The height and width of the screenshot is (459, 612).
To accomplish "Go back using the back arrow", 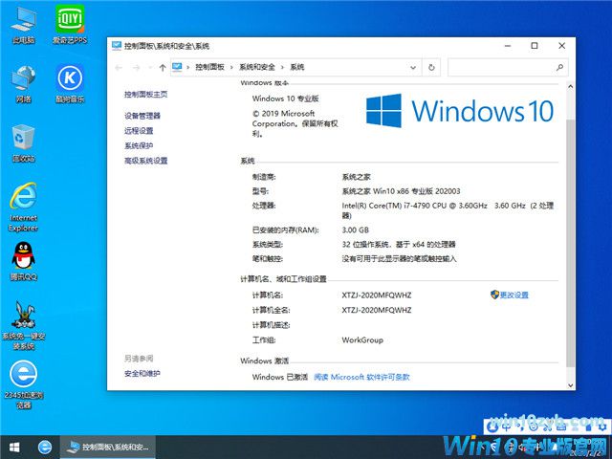I will [119, 68].
